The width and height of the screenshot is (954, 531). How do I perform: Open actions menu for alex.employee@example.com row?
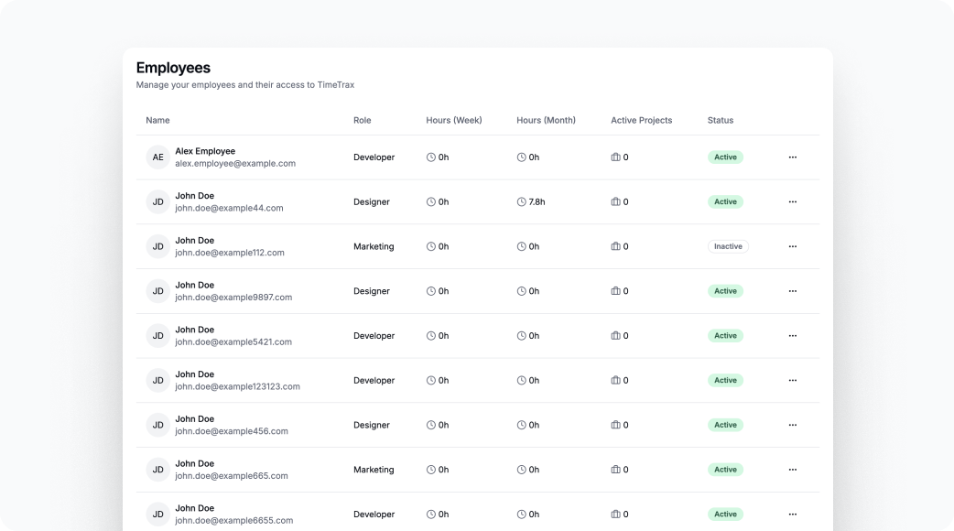[792, 157]
